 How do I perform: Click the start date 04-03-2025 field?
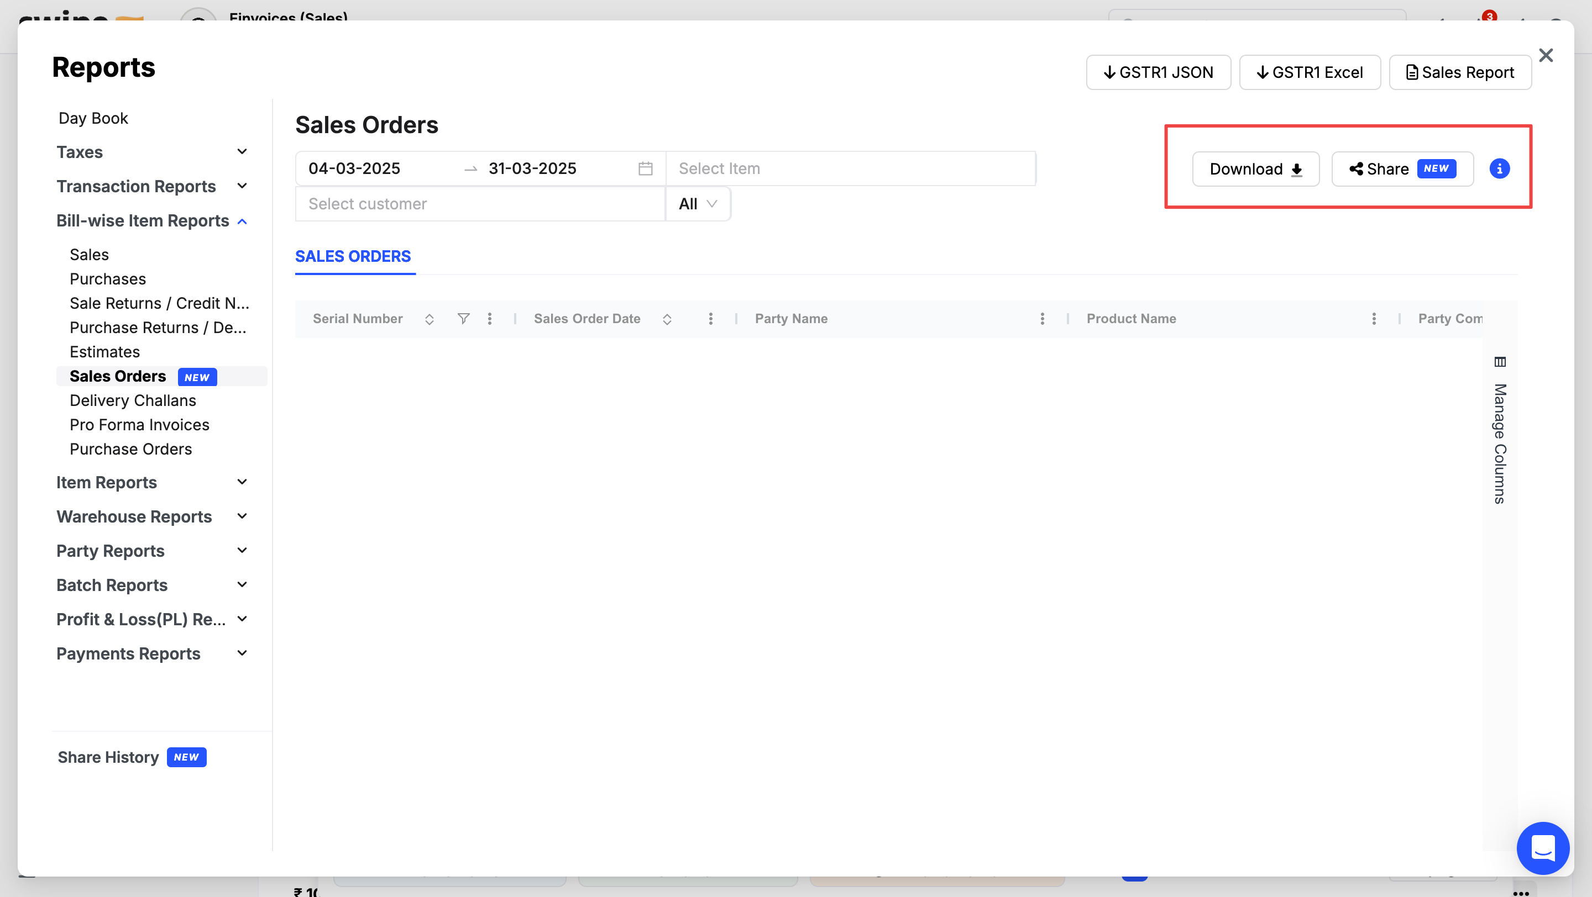(355, 168)
